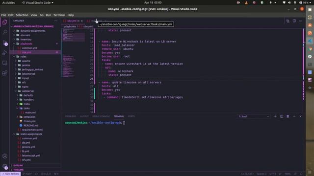Image resolution: width=314 pixels, height=176 pixels.
Task: Click errors and warnings count in status bar
Action: point(46,174)
